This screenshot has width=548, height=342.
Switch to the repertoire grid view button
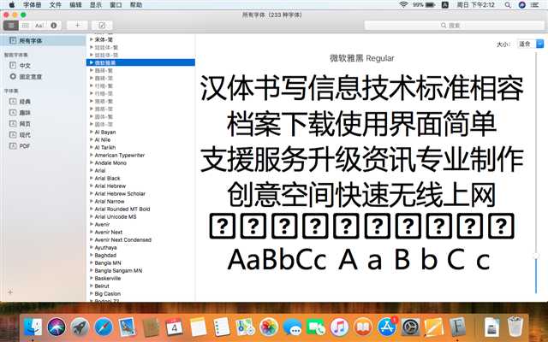coord(25,26)
